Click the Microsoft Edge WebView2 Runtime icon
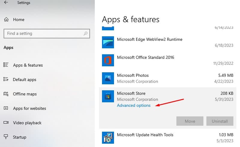 tap(108, 42)
